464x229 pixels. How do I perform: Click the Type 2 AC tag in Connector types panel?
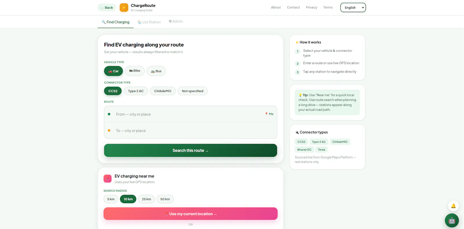click(x=319, y=142)
